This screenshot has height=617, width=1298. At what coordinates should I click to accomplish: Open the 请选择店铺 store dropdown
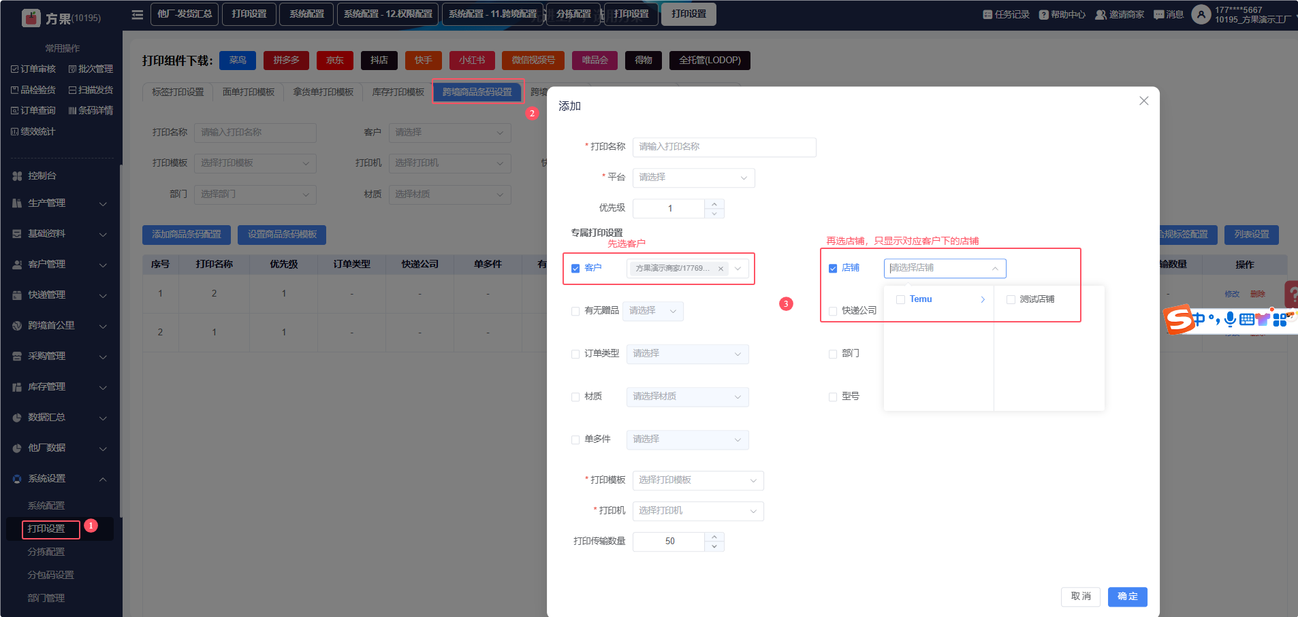pos(945,269)
